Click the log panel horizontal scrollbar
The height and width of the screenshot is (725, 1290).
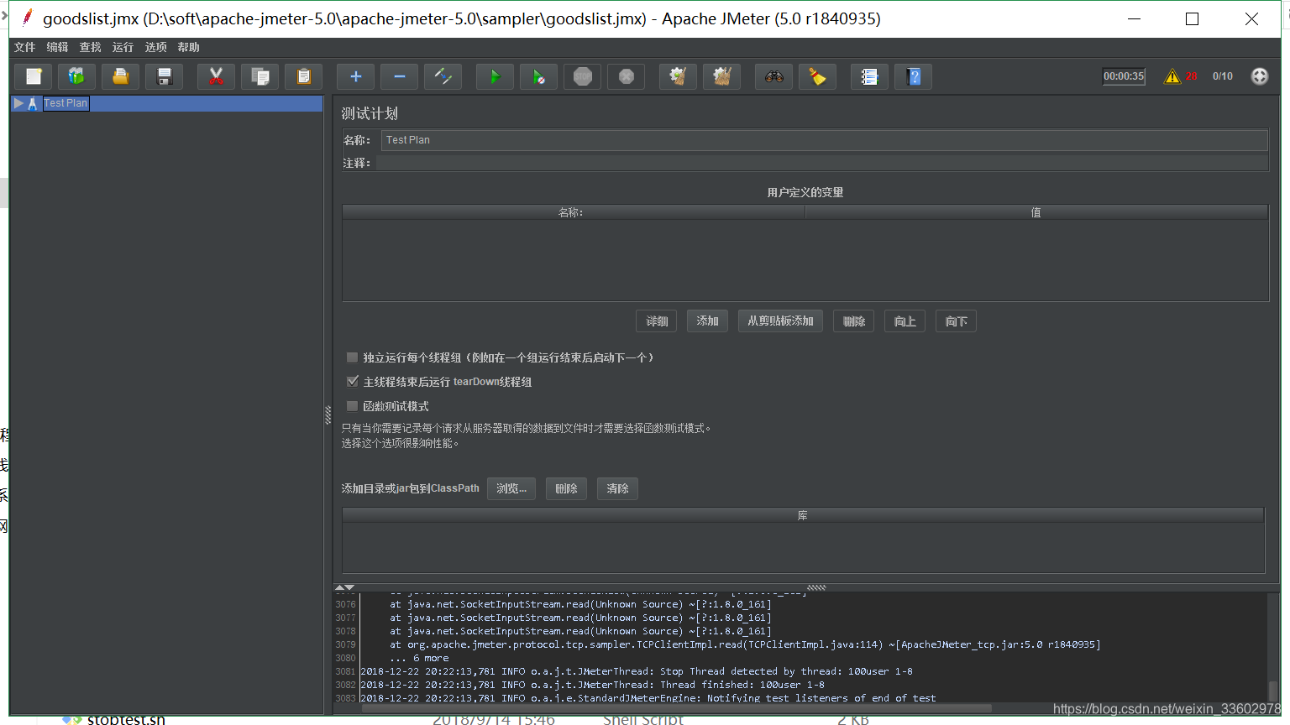pyautogui.click(x=676, y=708)
